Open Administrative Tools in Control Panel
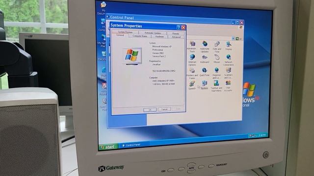The width and height of the screenshot is (314, 176). coord(192,47)
